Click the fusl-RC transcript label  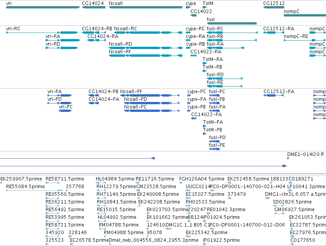[215, 29]
